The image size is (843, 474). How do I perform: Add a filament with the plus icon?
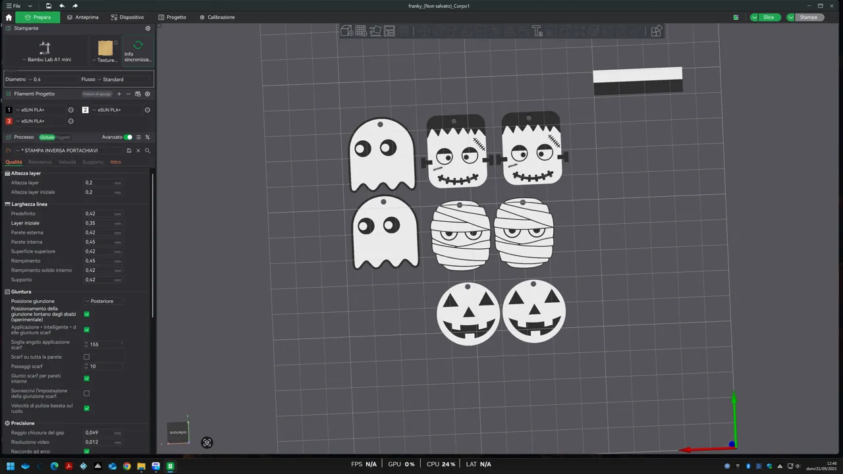pos(119,94)
